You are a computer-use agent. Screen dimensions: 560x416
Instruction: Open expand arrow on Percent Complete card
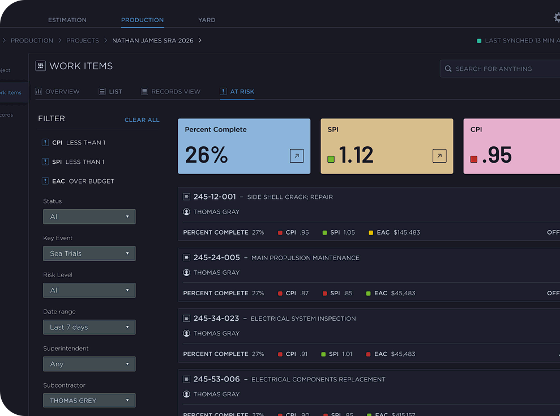point(296,156)
